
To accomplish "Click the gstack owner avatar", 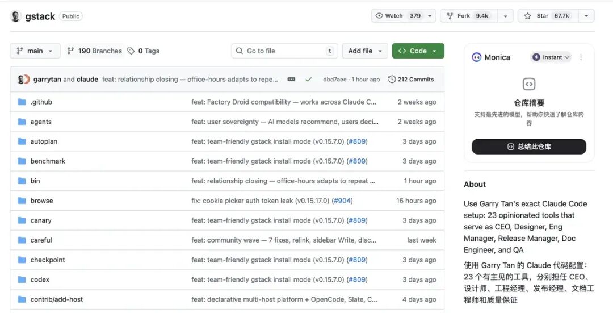I will [16, 16].
